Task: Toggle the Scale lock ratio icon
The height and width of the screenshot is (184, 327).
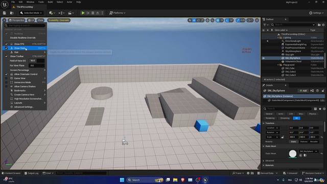Action: (283, 137)
